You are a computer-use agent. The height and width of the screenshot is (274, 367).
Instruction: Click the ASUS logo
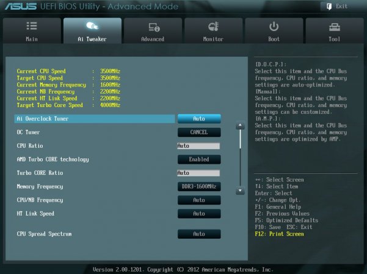[x=21, y=6]
